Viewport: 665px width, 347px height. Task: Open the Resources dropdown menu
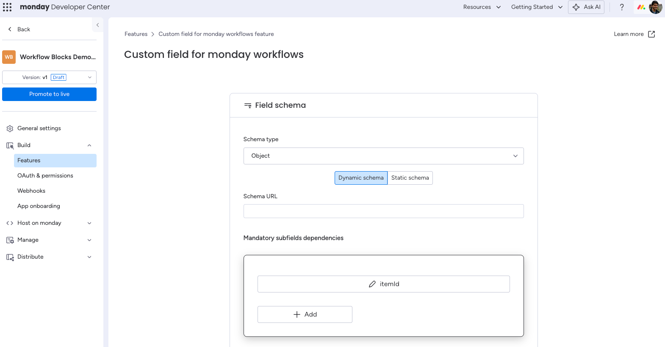pyautogui.click(x=482, y=7)
